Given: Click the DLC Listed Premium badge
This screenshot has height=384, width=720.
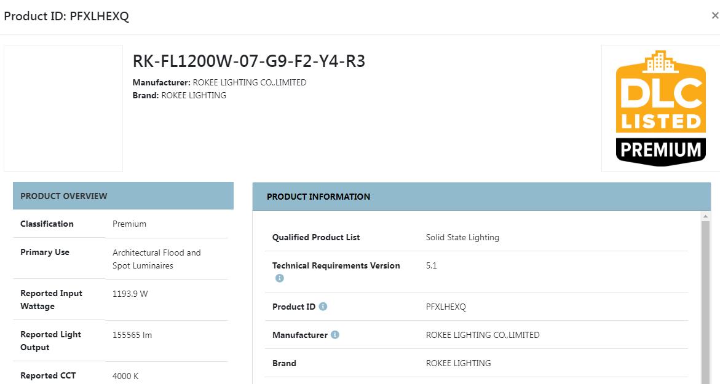Looking at the screenshot, I should point(660,108).
